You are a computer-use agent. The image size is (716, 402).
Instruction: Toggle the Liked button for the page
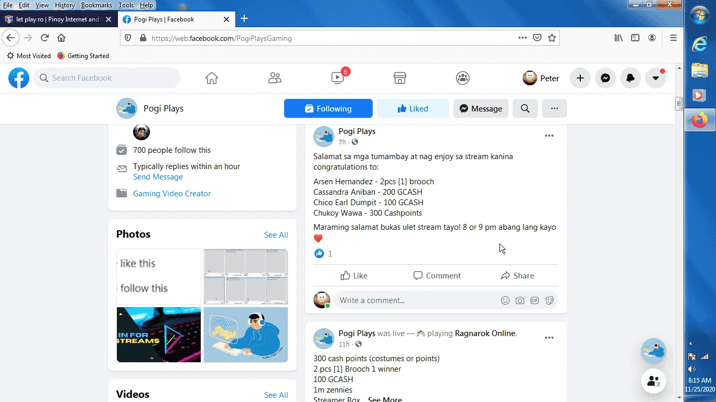(413, 108)
